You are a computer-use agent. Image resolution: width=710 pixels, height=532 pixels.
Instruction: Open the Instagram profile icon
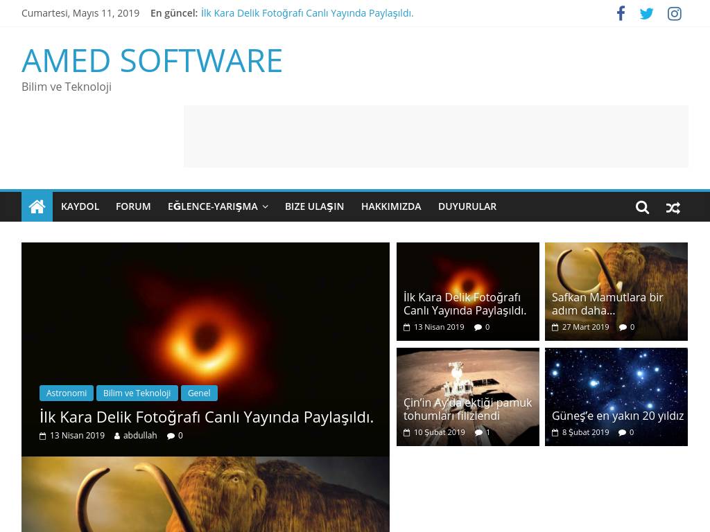674,14
